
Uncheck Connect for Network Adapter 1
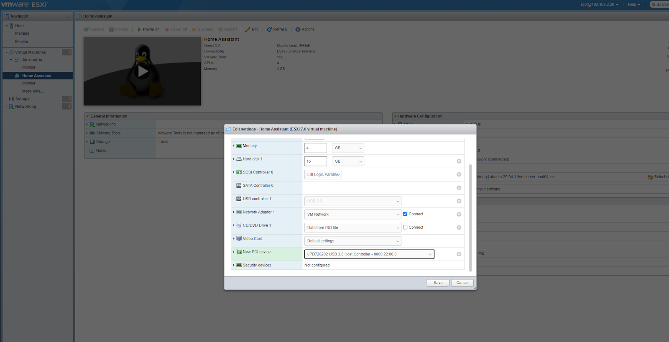pos(405,214)
